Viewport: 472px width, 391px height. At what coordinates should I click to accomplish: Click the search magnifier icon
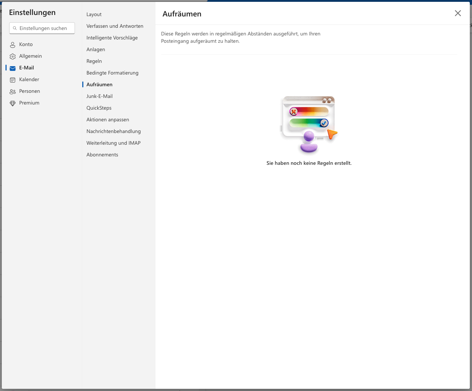[15, 28]
